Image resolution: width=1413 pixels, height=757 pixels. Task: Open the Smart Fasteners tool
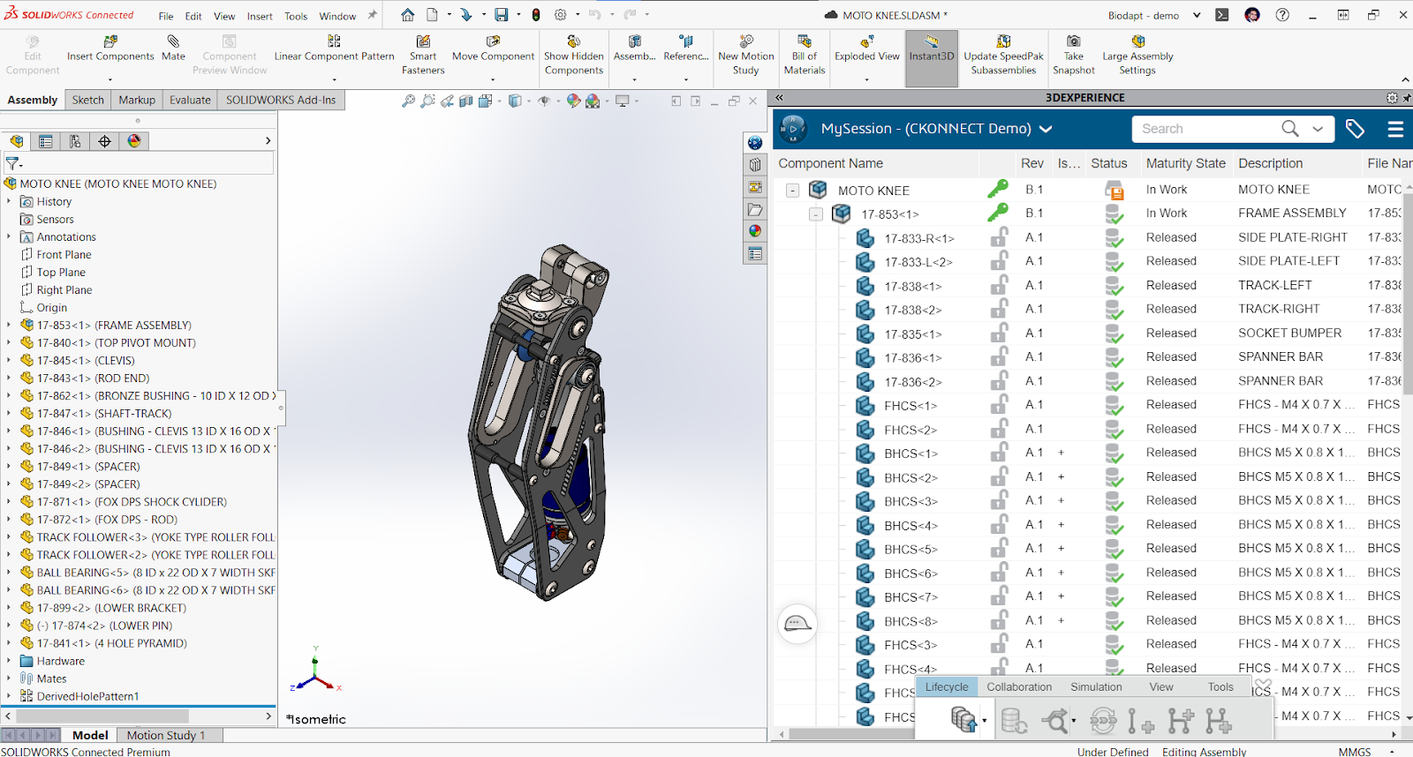pyautogui.click(x=423, y=55)
